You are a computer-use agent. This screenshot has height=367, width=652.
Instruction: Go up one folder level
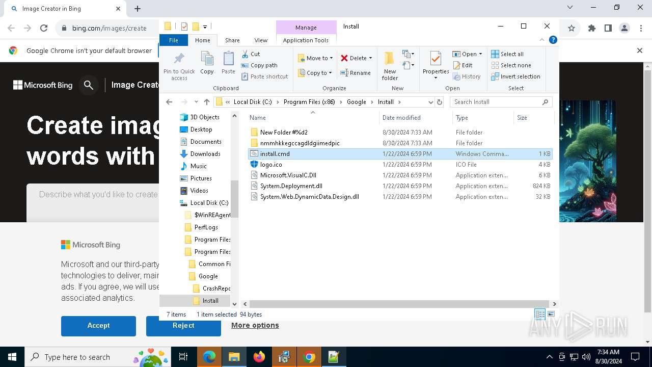coord(206,102)
